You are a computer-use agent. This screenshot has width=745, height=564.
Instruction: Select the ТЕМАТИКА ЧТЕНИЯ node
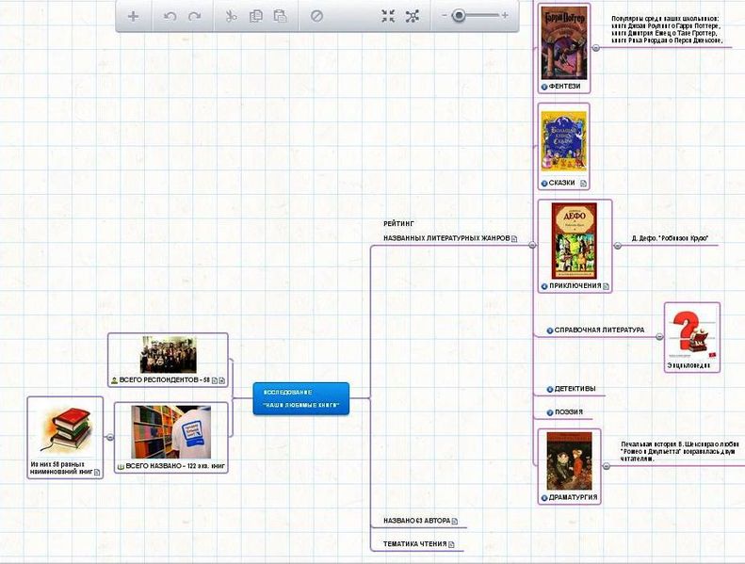pos(414,544)
